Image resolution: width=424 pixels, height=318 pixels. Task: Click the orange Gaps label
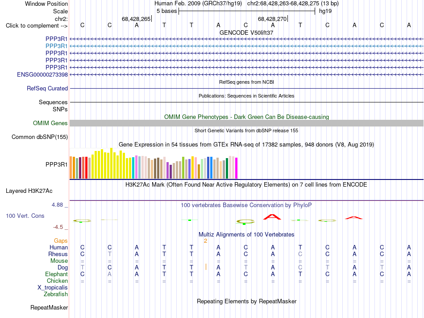(x=61, y=241)
